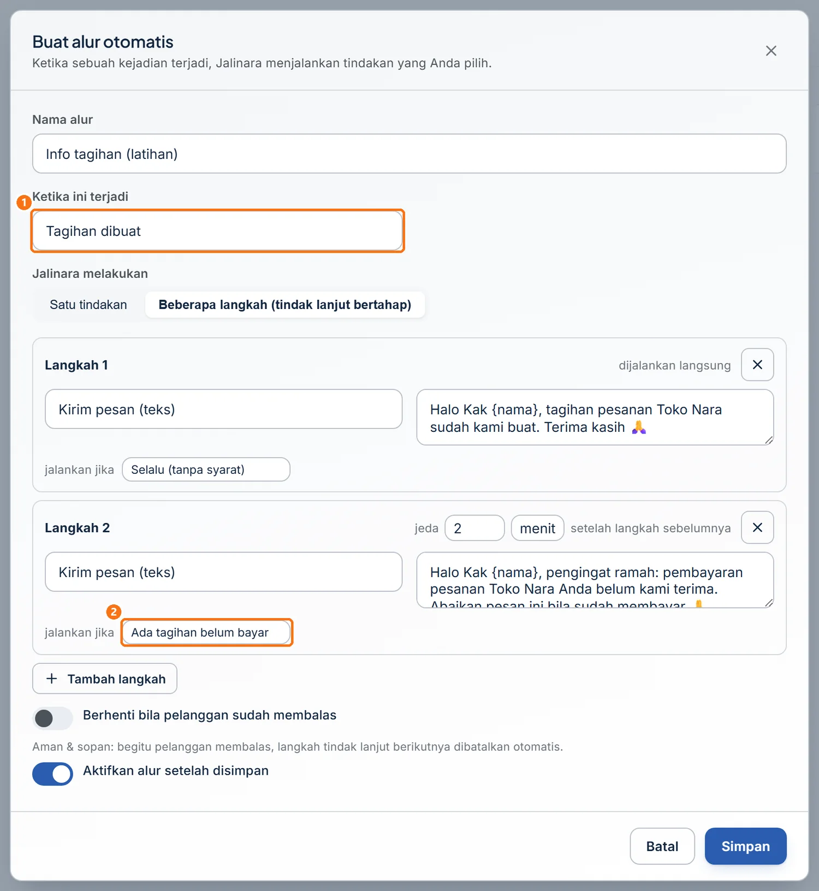The width and height of the screenshot is (819, 891).
Task: Select the Beberapa langkah tab
Action: click(285, 305)
